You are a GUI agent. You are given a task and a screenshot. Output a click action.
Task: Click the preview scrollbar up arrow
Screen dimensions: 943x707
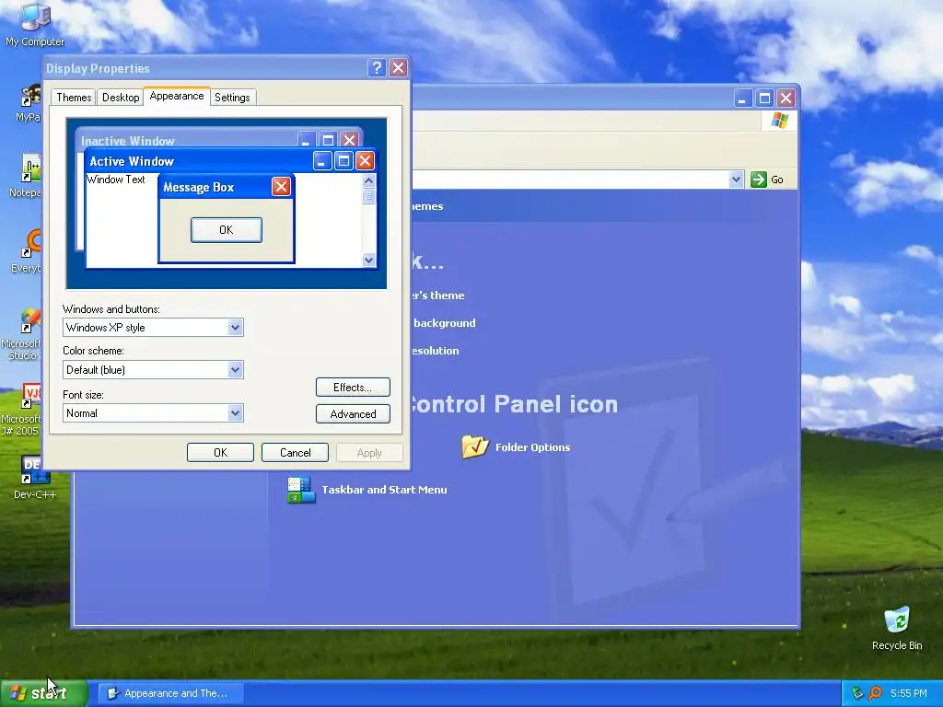[x=368, y=180]
